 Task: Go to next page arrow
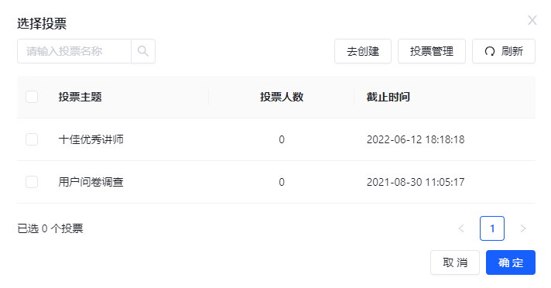(523, 228)
